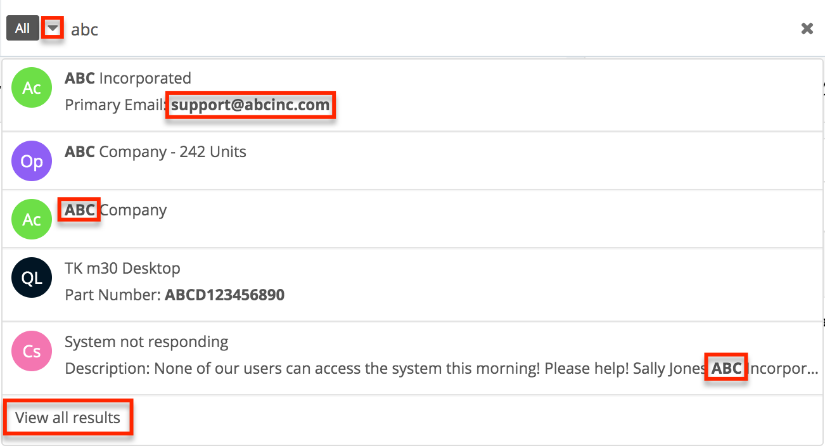Click View all results
Viewport: 825px width, 446px height.
tap(68, 417)
